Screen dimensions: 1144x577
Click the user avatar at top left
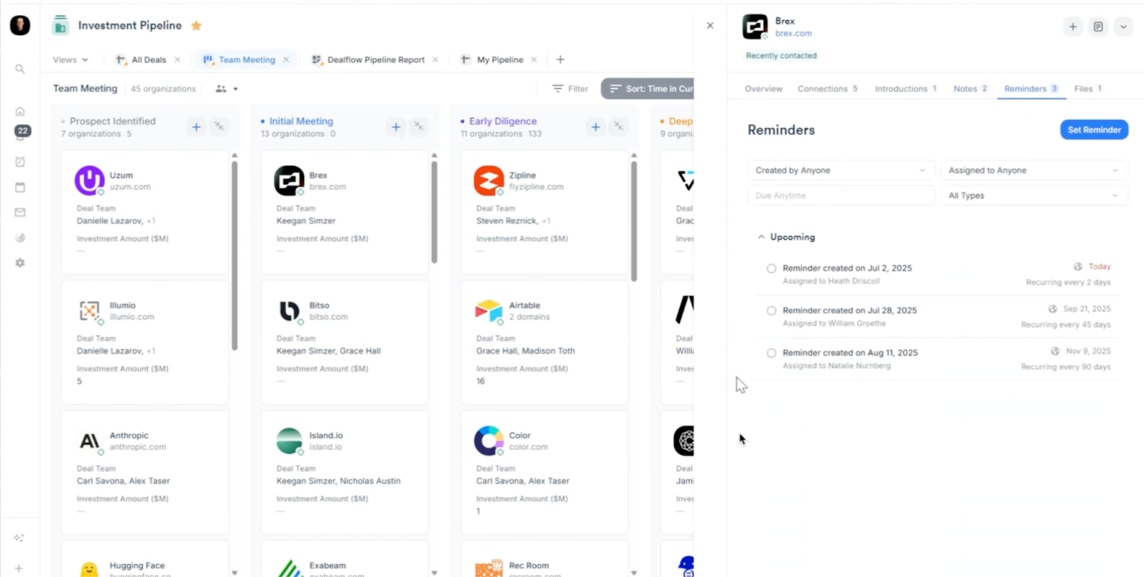tap(20, 26)
